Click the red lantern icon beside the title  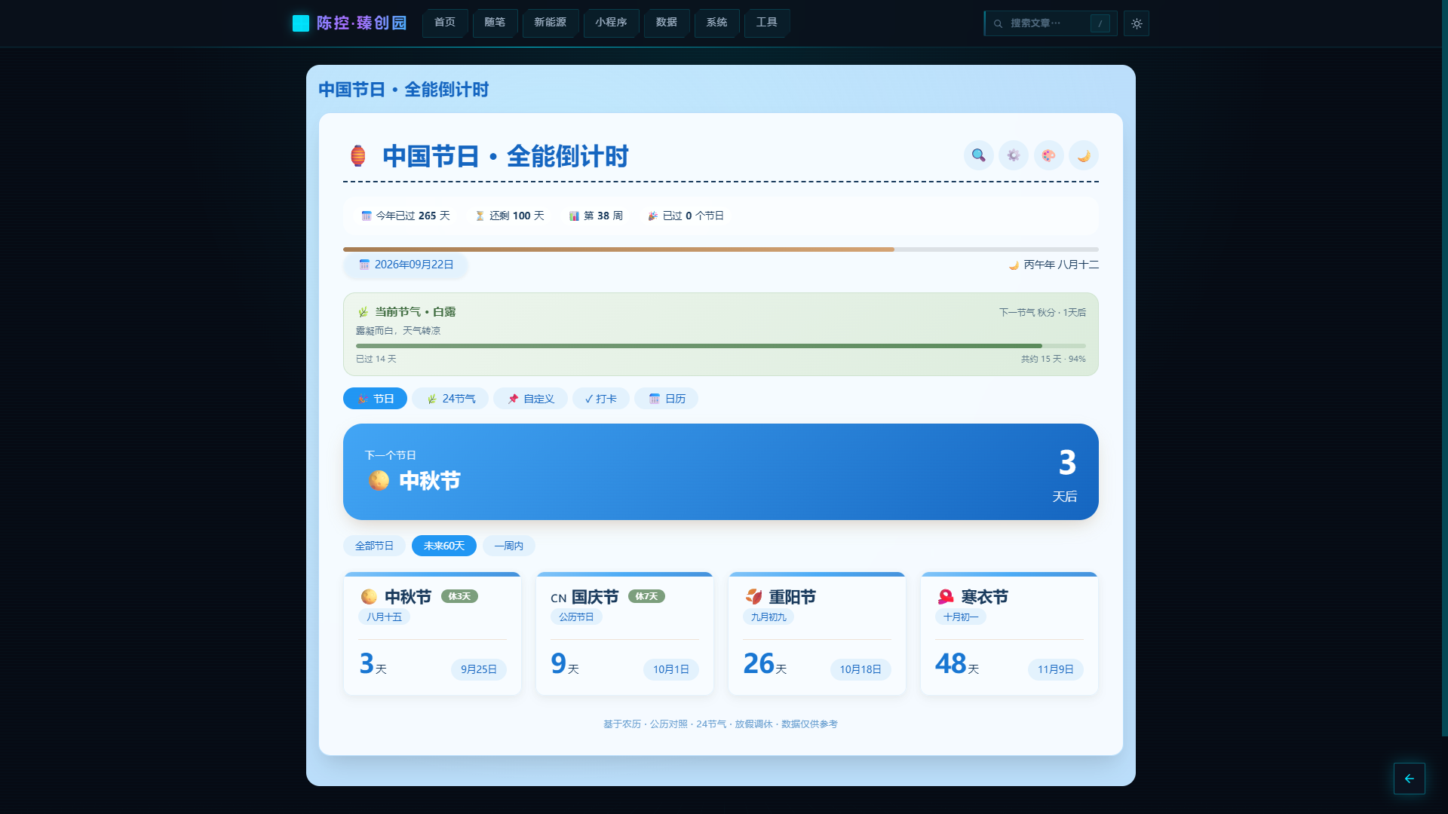tap(358, 156)
